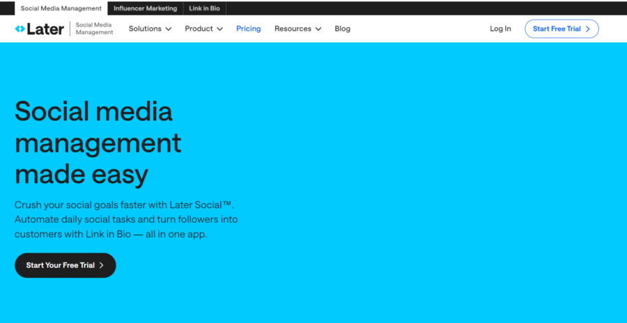Select the Social Media Management top tab
Viewport: 627px width, 323px height.
[61, 8]
